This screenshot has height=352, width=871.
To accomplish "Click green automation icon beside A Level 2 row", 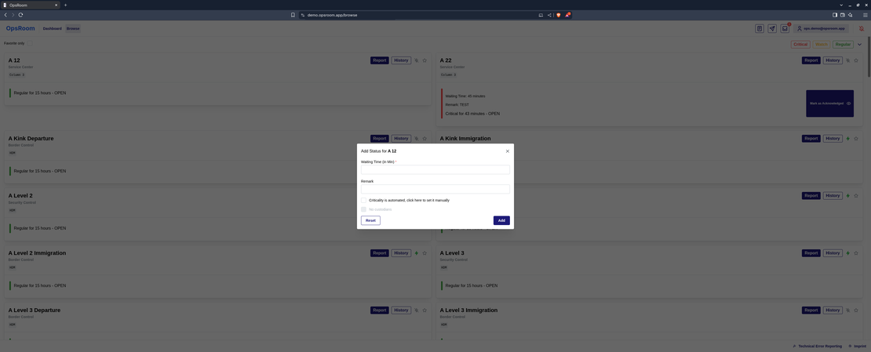I will point(847,195).
